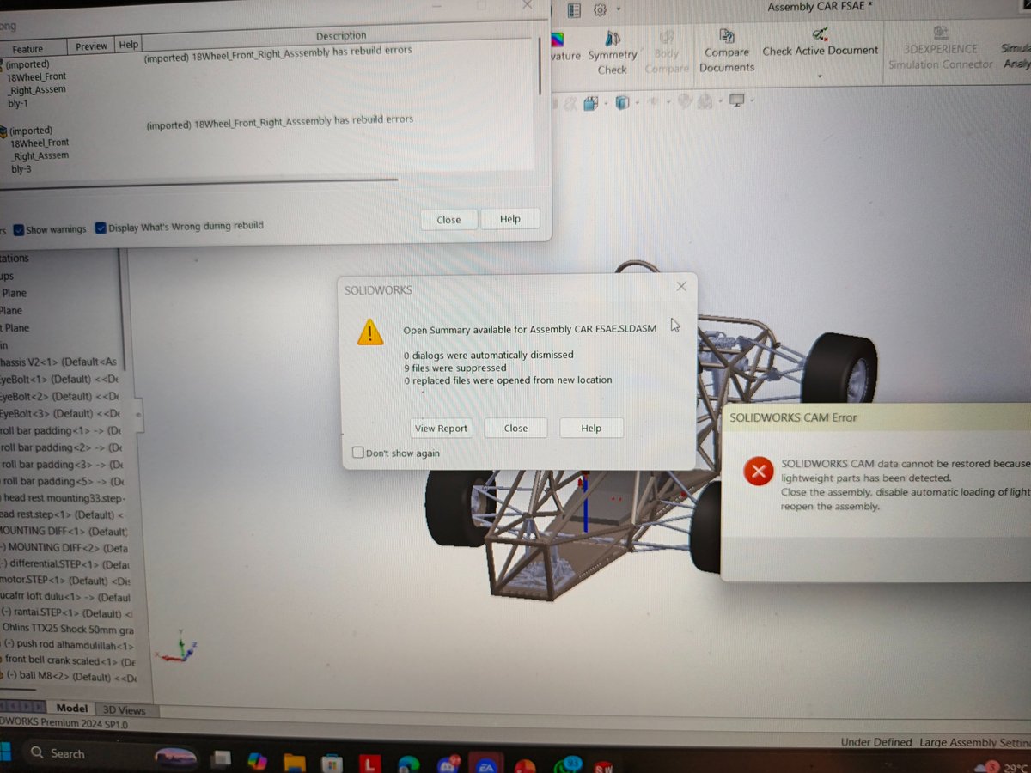Select push rod alhamdulillah<1> tree item
Screen dimensions: 1031x773
[x=69, y=645]
